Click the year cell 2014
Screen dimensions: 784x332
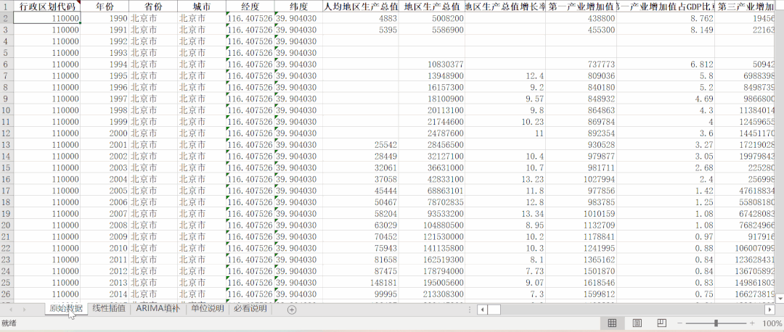coord(105,294)
